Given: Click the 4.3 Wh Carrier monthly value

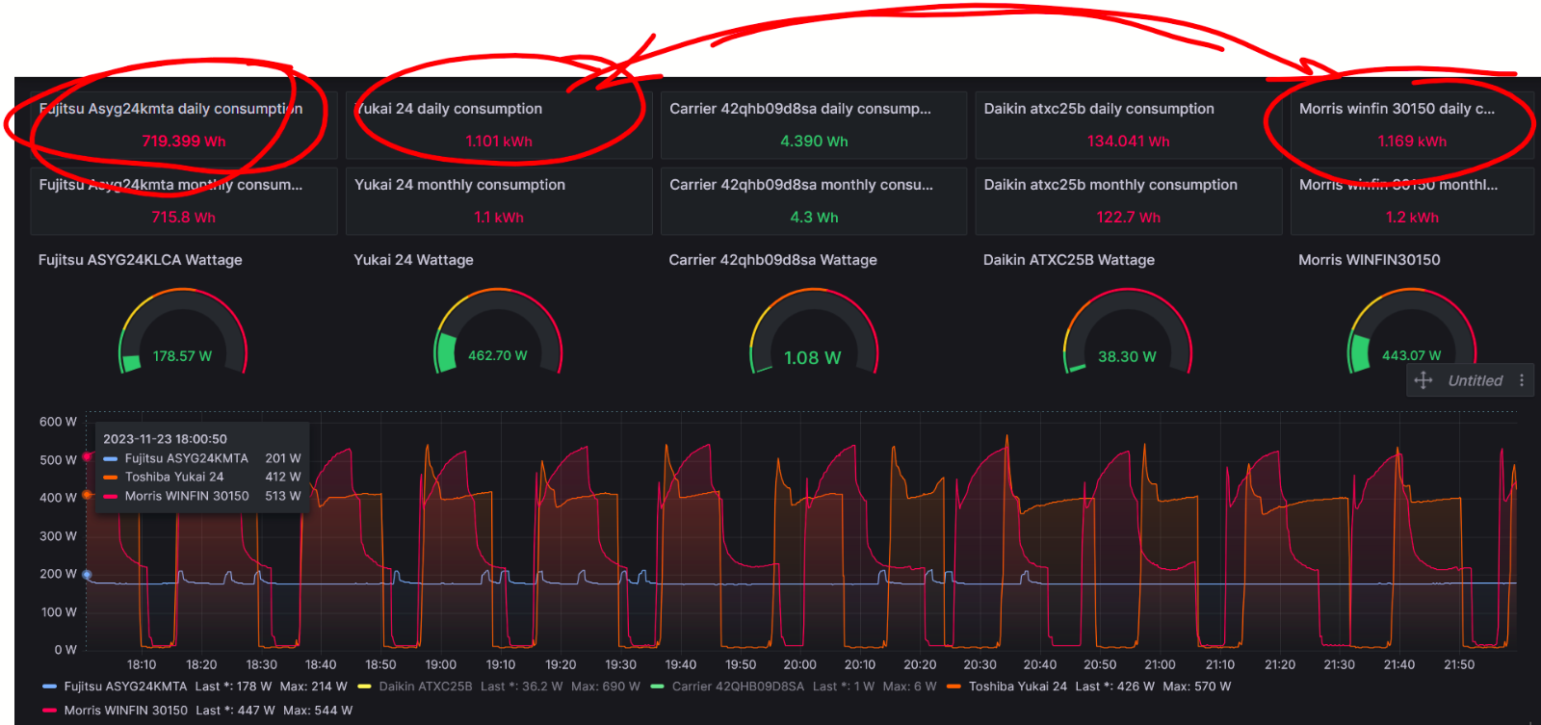Looking at the screenshot, I should pyautogui.click(x=814, y=218).
